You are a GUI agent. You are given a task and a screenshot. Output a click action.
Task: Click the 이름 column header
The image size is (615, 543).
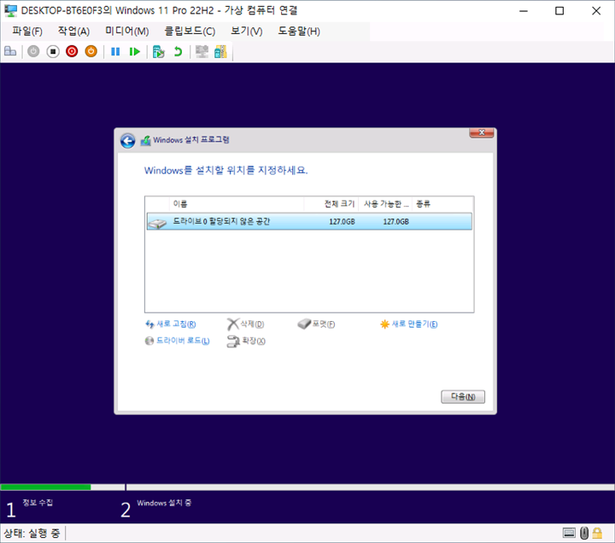pyautogui.click(x=237, y=204)
